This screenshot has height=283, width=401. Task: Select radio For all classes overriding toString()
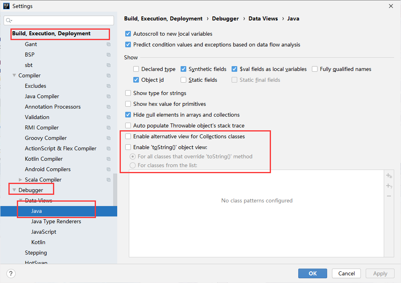pyautogui.click(x=132, y=157)
